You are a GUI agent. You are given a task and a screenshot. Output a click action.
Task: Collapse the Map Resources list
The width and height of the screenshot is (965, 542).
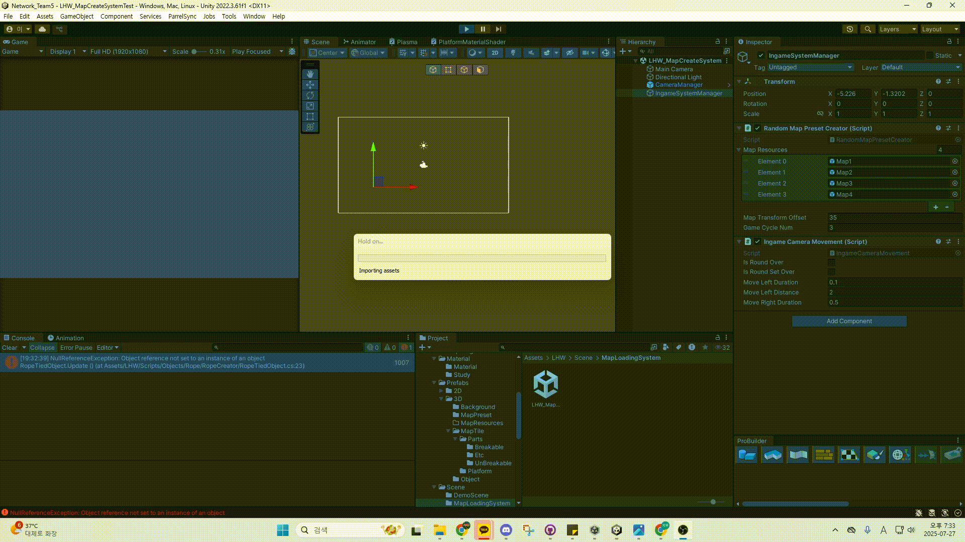point(739,150)
